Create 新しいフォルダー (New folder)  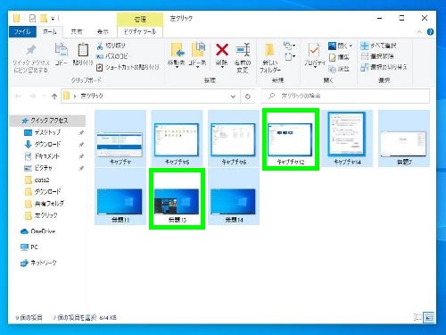(270, 58)
